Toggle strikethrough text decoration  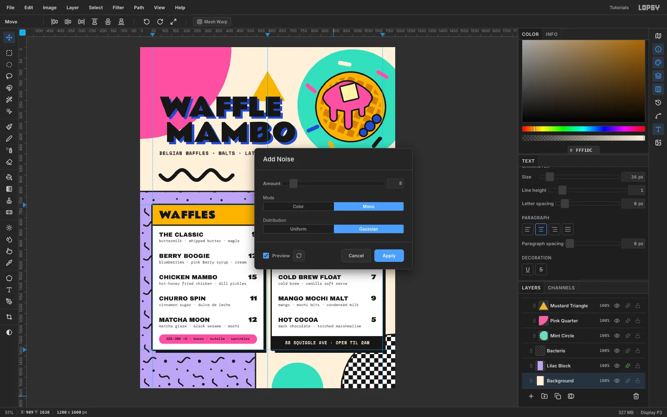pos(541,269)
